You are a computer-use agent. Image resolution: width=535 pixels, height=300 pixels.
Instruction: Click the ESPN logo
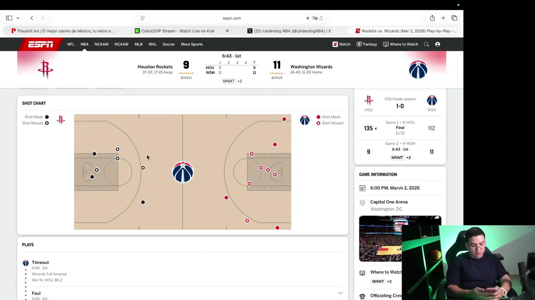(41, 44)
